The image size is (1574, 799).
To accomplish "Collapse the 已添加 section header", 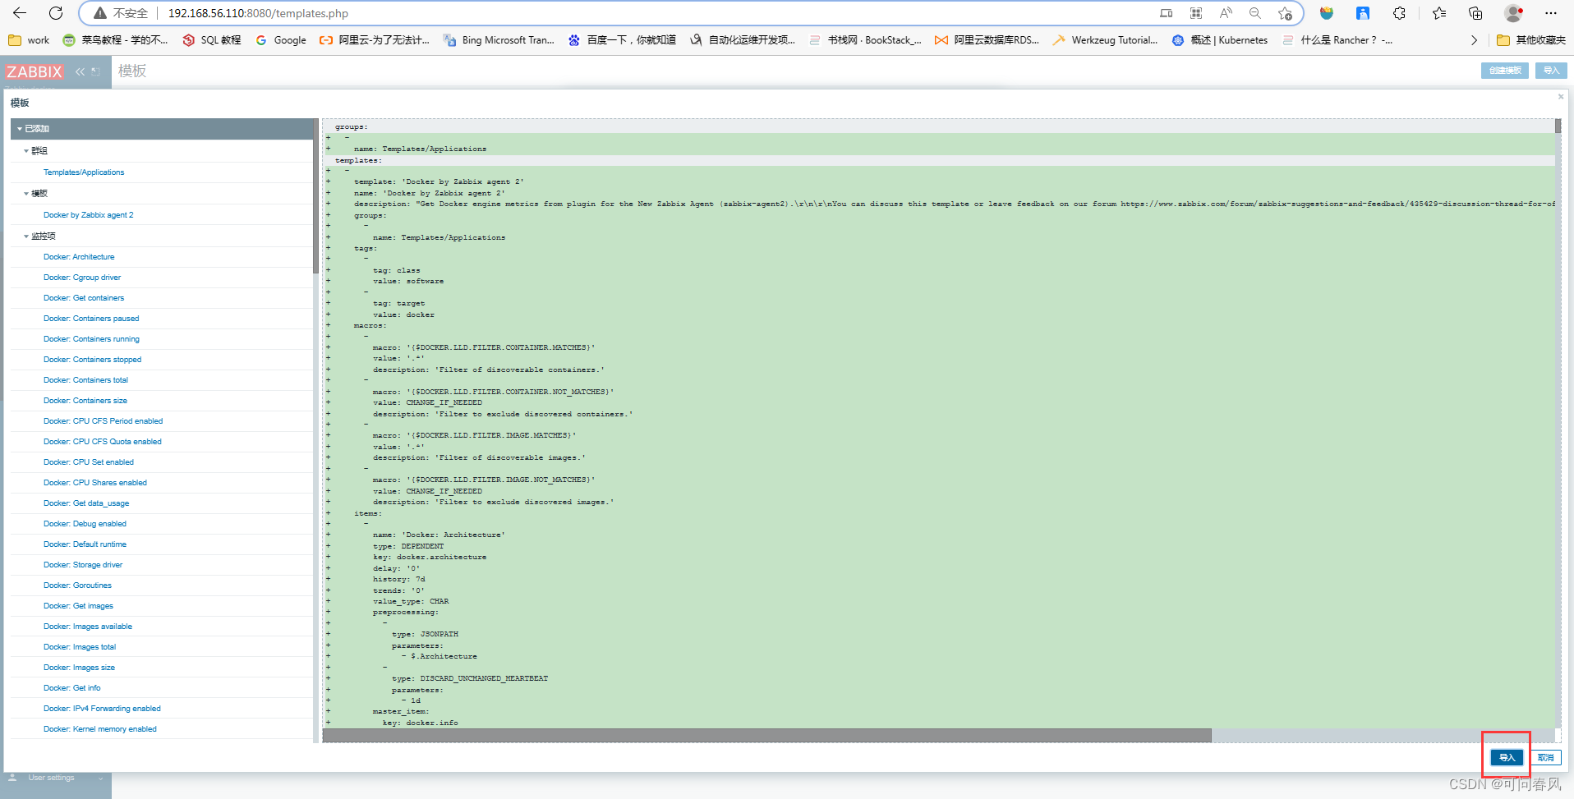I will [x=163, y=129].
